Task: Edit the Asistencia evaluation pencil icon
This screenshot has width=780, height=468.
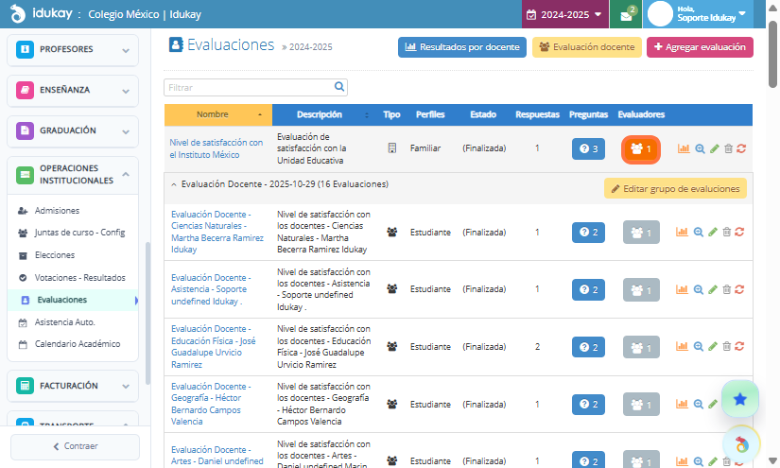Action: (x=713, y=289)
